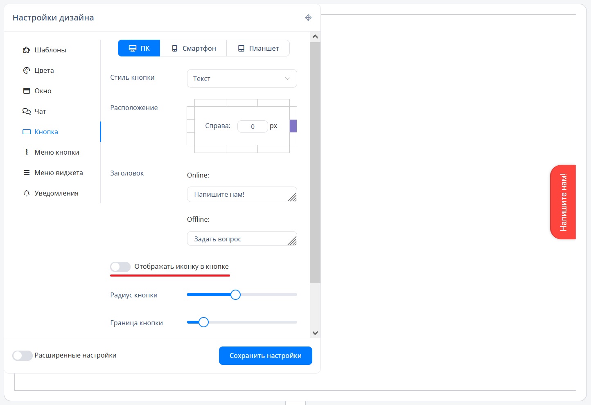Click the hamburger icon beside Меню виджета
The image size is (591, 405).
27,173
